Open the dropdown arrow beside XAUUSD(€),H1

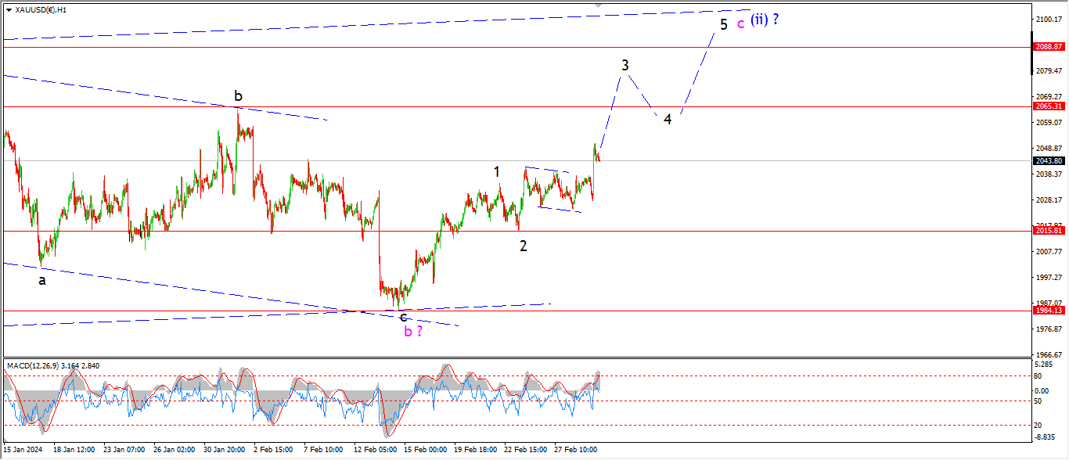(9, 11)
